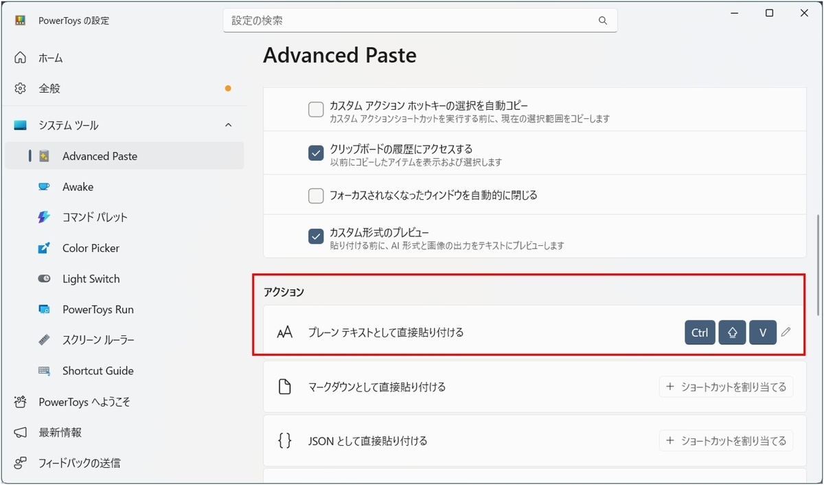This screenshot has width=824, height=485.
Task: Click the Advanced Paste page title
Action: point(340,55)
